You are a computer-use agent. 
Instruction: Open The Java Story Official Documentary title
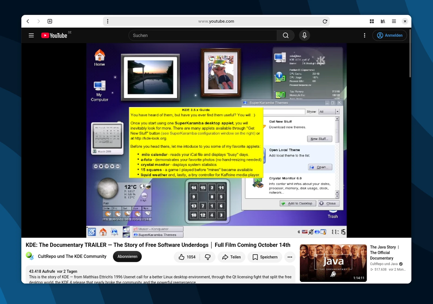384,252
